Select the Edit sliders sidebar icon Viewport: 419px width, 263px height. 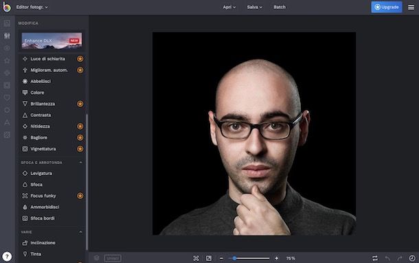(x=7, y=36)
